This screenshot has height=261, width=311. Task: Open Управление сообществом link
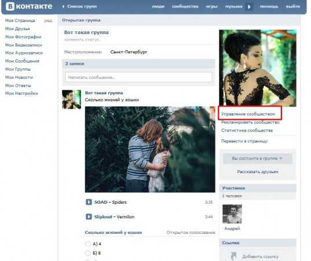point(248,114)
